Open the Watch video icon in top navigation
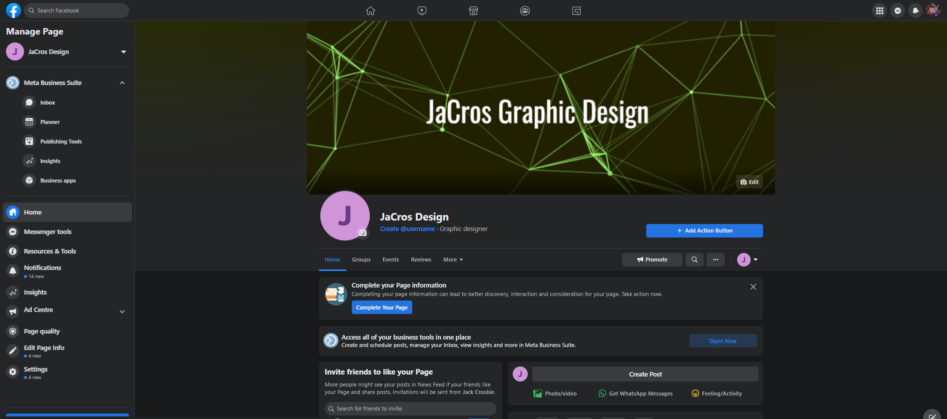This screenshot has height=419, width=947. tap(422, 10)
